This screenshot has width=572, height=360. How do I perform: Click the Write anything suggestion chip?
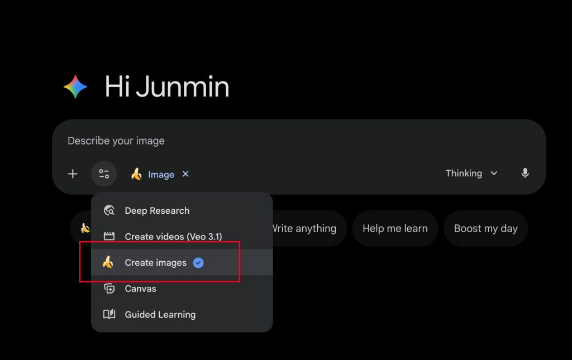304,228
